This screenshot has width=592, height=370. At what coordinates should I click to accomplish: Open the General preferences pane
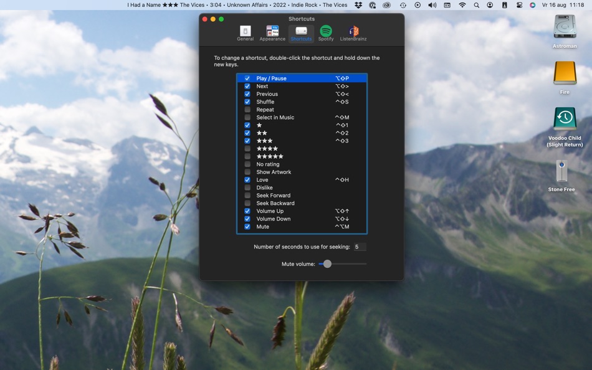pos(245,32)
